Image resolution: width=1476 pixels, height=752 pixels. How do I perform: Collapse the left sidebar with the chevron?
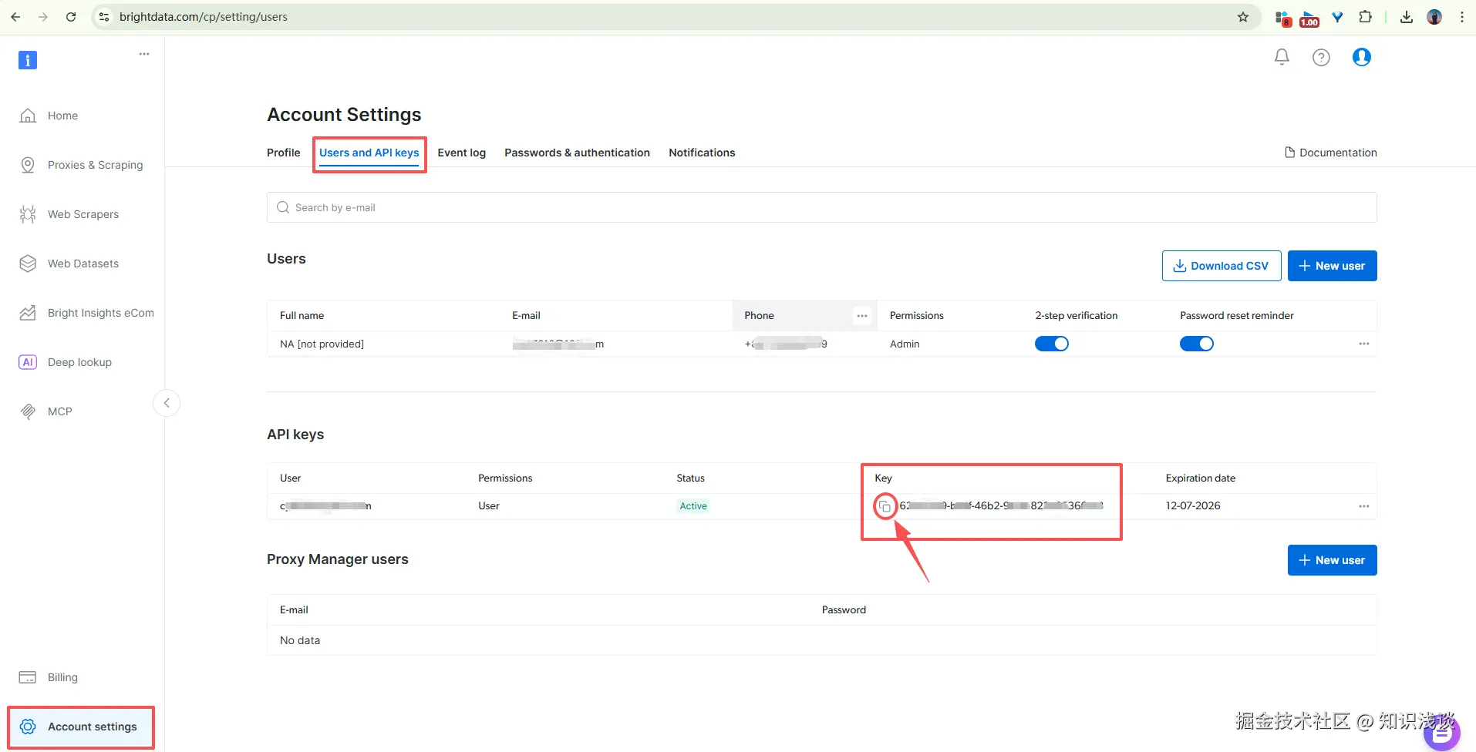click(167, 403)
